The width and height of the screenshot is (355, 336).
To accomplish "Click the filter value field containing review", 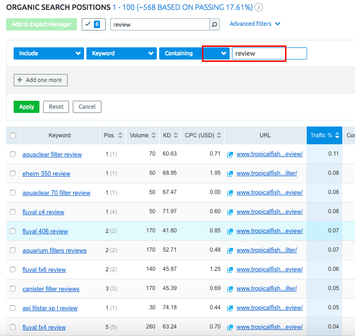I will pos(270,53).
